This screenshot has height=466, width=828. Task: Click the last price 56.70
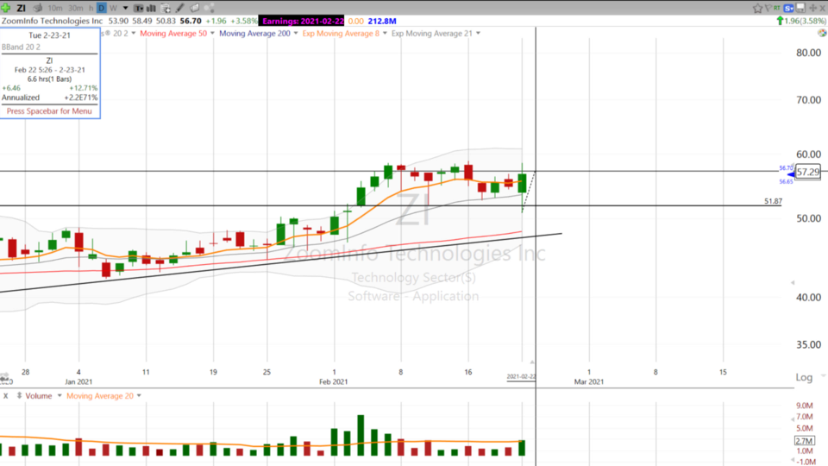[191, 21]
